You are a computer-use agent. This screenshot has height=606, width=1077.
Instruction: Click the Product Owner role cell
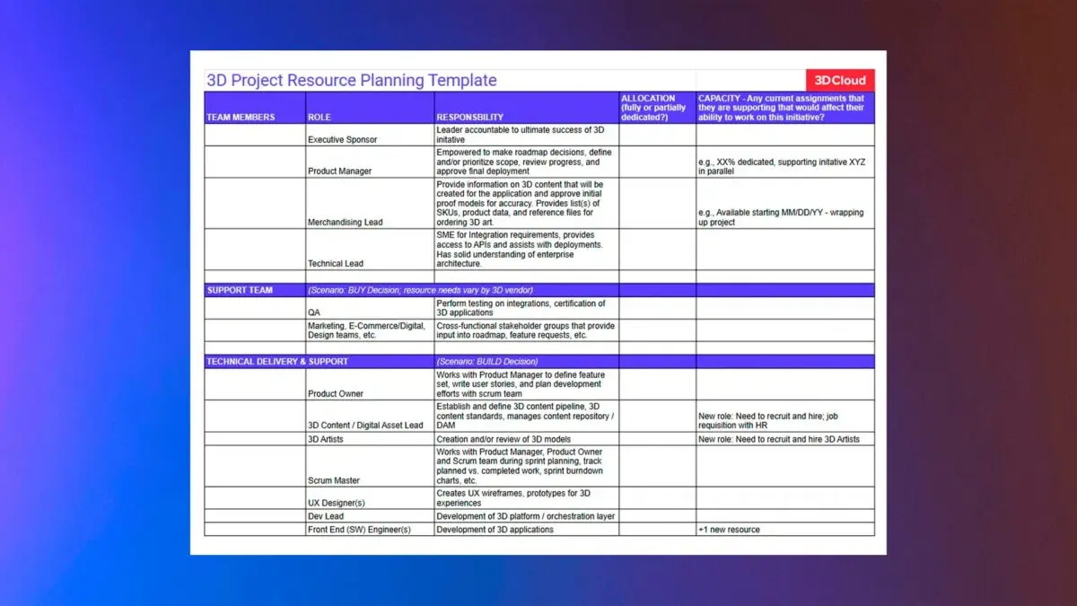coord(370,384)
